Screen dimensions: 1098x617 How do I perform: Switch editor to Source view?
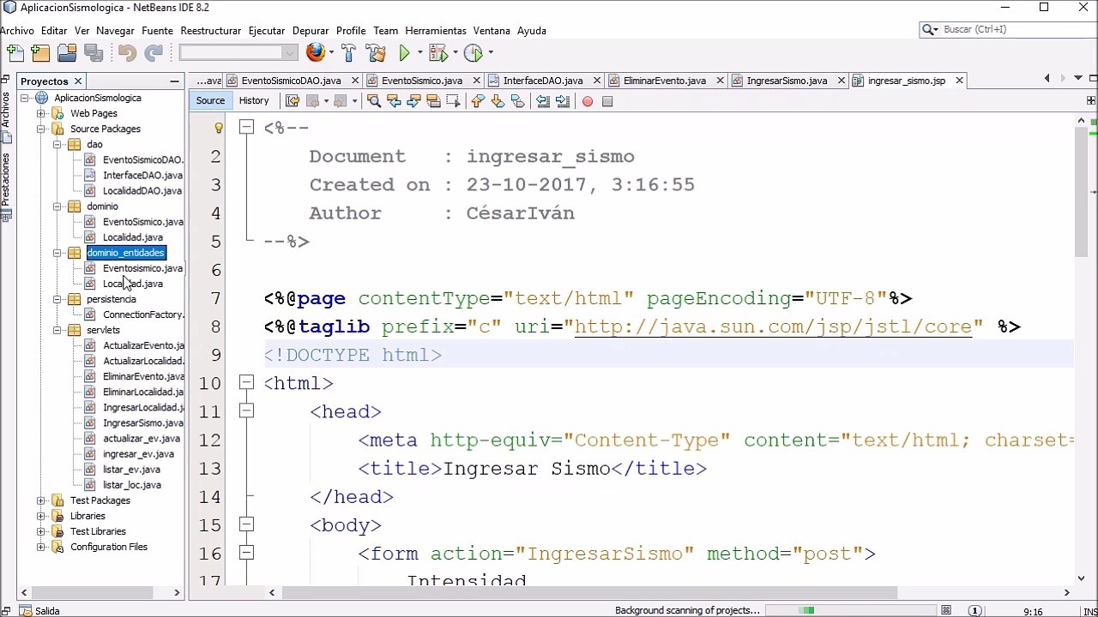point(210,100)
